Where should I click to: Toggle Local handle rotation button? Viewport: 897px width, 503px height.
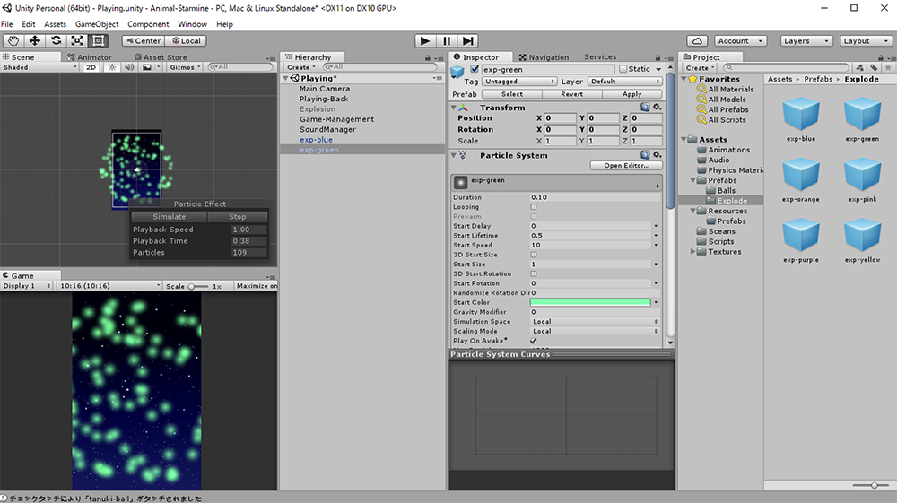point(186,40)
